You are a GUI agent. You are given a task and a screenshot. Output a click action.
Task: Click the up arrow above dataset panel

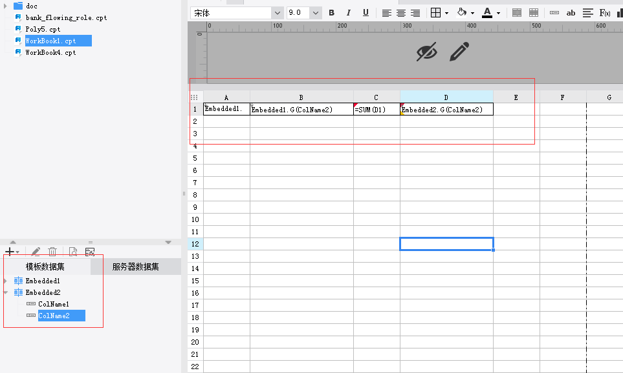pyautogui.click(x=13, y=242)
